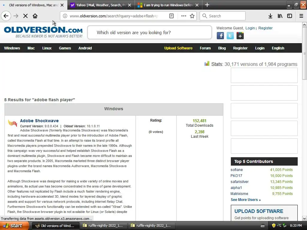
Task: Switch to Old versions of Wind... taskbar item
Action: (55, 226)
